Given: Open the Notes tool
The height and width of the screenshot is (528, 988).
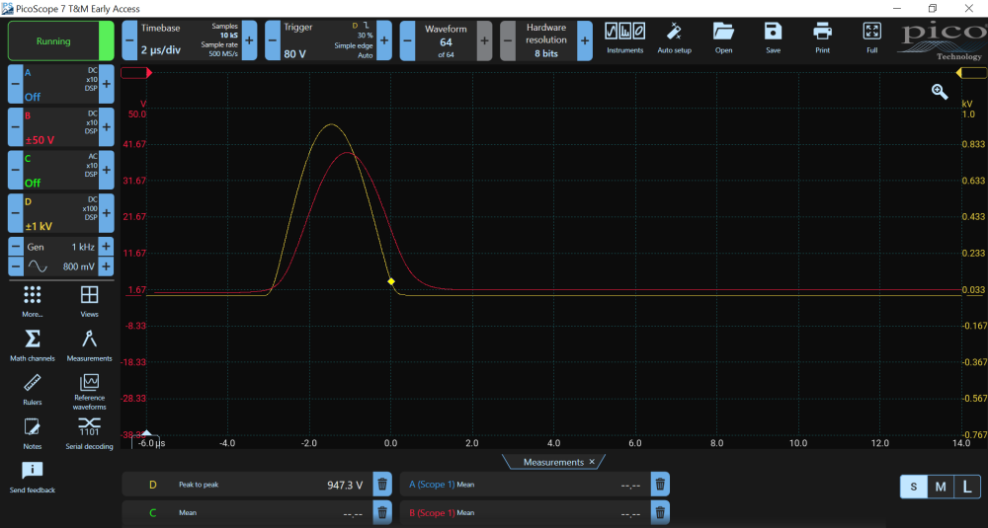Looking at the screenshot, I should [33, 433].
